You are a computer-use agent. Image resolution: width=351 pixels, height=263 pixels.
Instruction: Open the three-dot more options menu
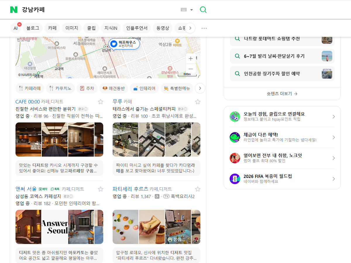click(204, 28)
